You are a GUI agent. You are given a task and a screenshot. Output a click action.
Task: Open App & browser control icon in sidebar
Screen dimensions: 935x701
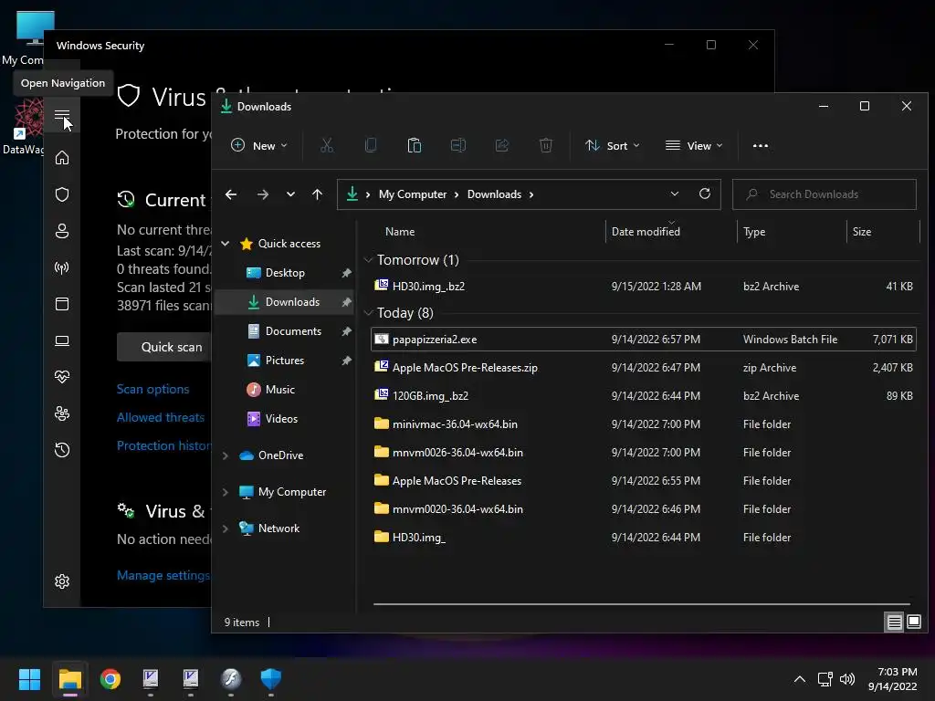pyautogui.click(x=62, y=304)
